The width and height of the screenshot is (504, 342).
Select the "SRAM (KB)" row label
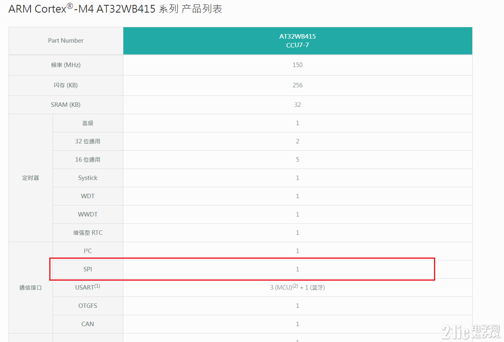66,105
